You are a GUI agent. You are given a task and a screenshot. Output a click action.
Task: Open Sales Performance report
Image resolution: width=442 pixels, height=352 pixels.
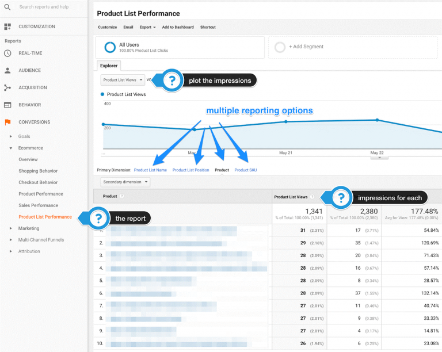tap(38, 205)
